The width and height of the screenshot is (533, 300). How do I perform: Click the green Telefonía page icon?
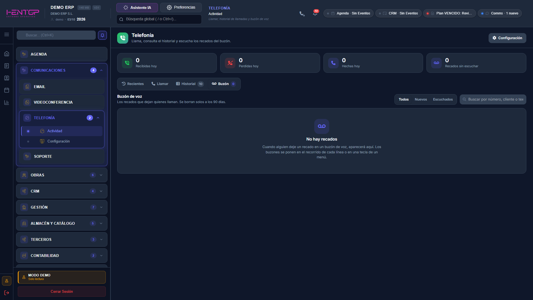tap(123, 38)
